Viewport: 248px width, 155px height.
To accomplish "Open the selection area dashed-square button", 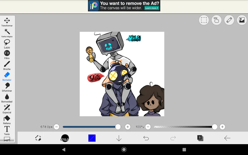I will tap(204, 20).
